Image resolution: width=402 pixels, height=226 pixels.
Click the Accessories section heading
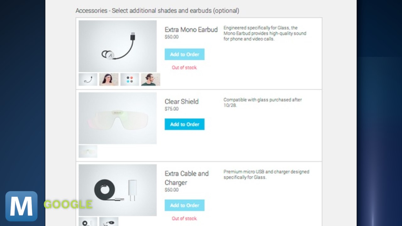pyautogui.click(x=157, y=11)
